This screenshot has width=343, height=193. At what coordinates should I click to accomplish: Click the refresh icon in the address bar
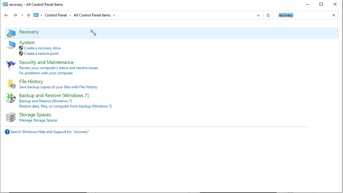click(x=268, y=15)
